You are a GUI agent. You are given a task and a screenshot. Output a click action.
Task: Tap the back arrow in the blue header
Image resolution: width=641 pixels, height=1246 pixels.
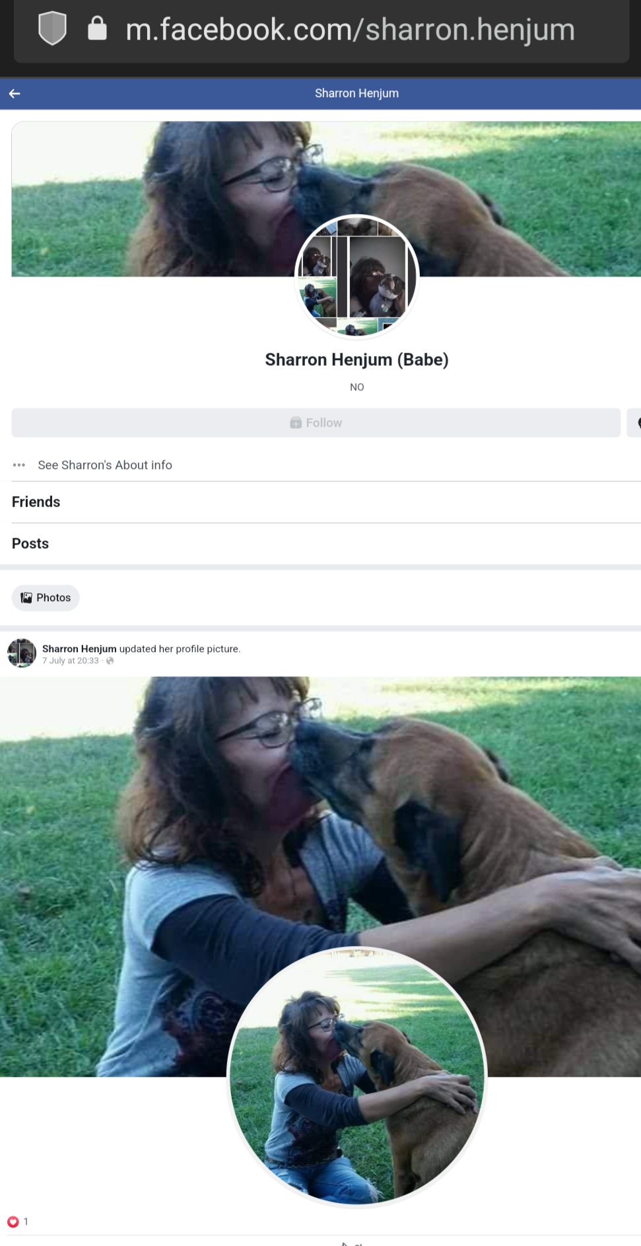pyautogui.click(x=15, y=94)
